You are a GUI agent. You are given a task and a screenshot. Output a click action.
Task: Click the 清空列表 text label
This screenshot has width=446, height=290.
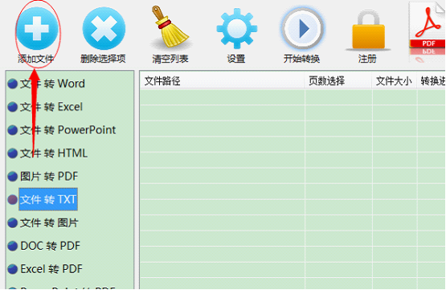(170, 59)
